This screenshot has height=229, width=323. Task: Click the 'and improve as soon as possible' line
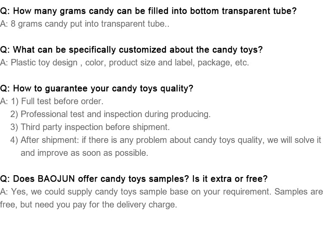[84, 153]
